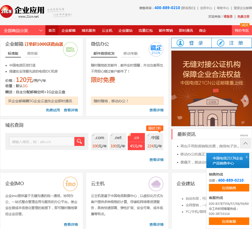Close the sales center popup

coord(246,157)
